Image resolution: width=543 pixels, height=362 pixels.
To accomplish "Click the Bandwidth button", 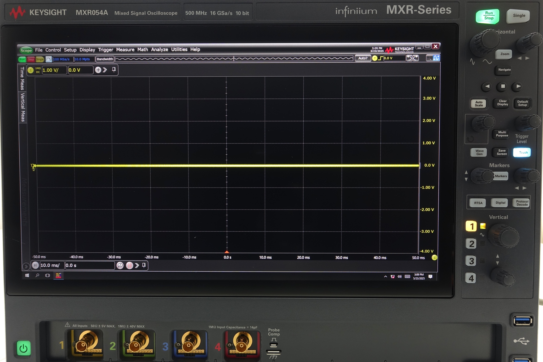I will click(105, 59).
